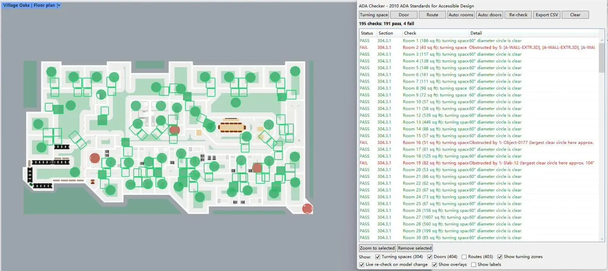
Task: Run Auto: rooms detection
Action: click(x=461, y=15)
